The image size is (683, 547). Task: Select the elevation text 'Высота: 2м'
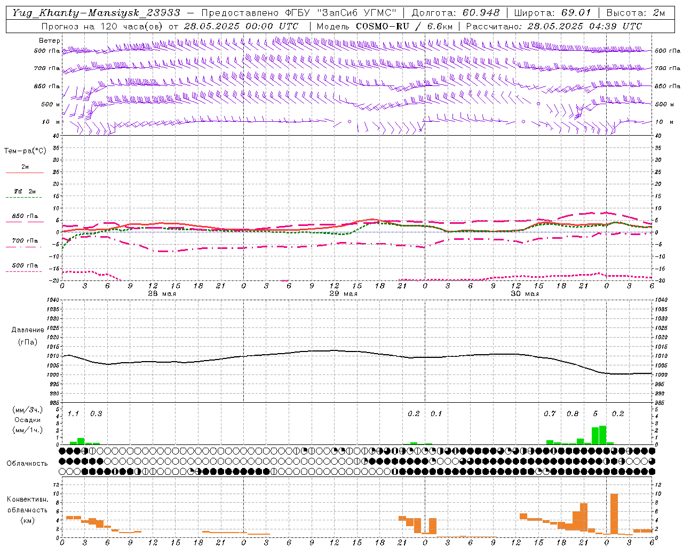[636, 13]
